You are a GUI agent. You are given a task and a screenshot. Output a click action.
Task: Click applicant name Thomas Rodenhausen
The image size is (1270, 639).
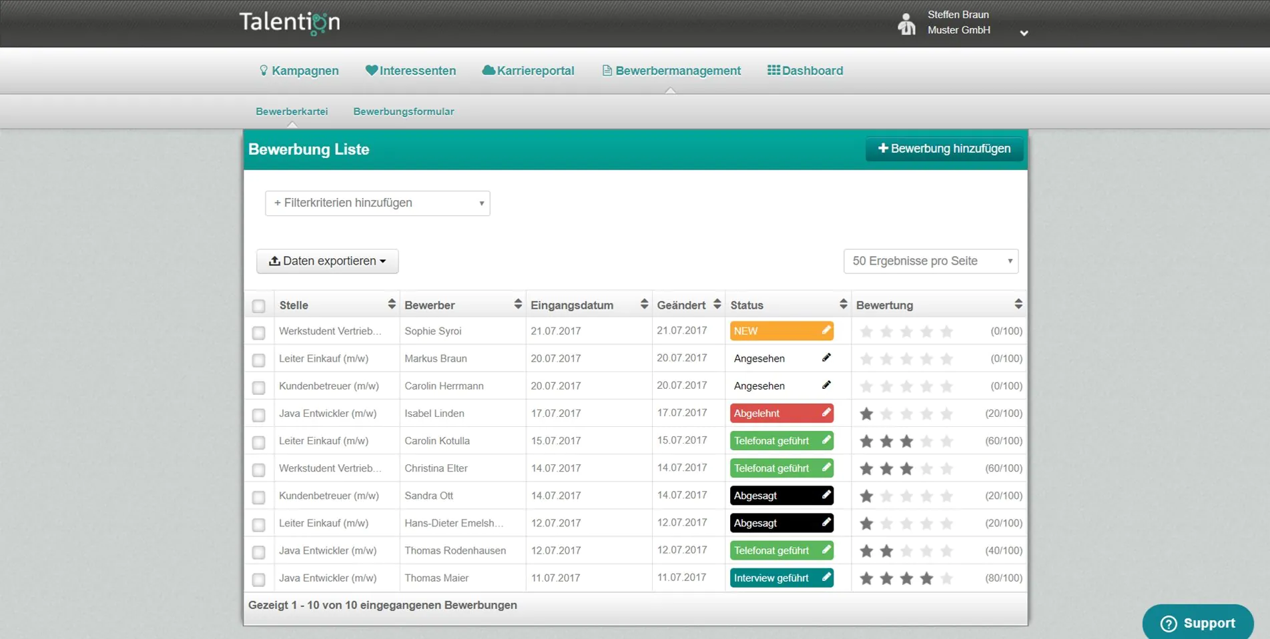[455, 550]
